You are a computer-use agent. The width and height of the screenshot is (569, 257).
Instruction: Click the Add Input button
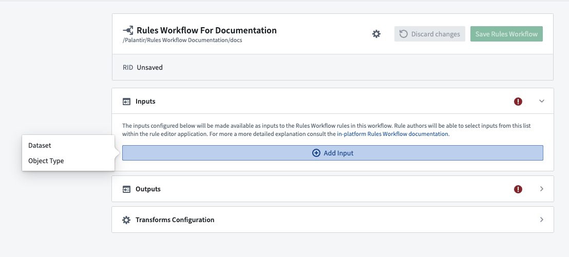(x=332, y=153)
